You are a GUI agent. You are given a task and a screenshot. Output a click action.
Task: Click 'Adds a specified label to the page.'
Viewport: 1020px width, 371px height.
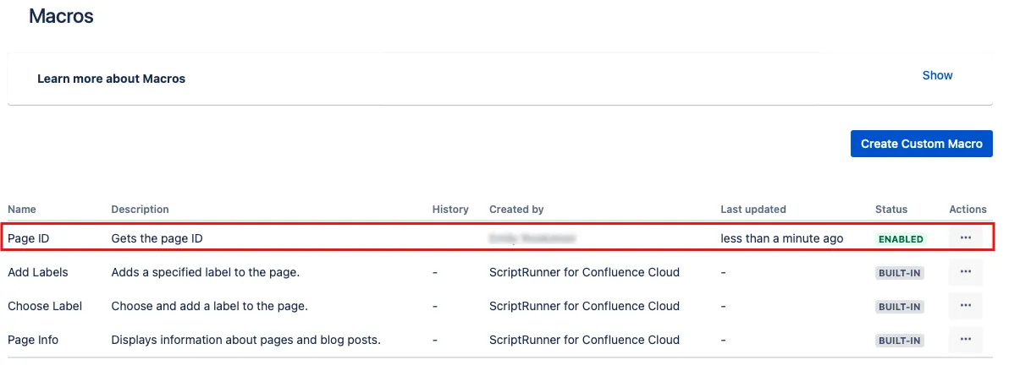point(206,272)
